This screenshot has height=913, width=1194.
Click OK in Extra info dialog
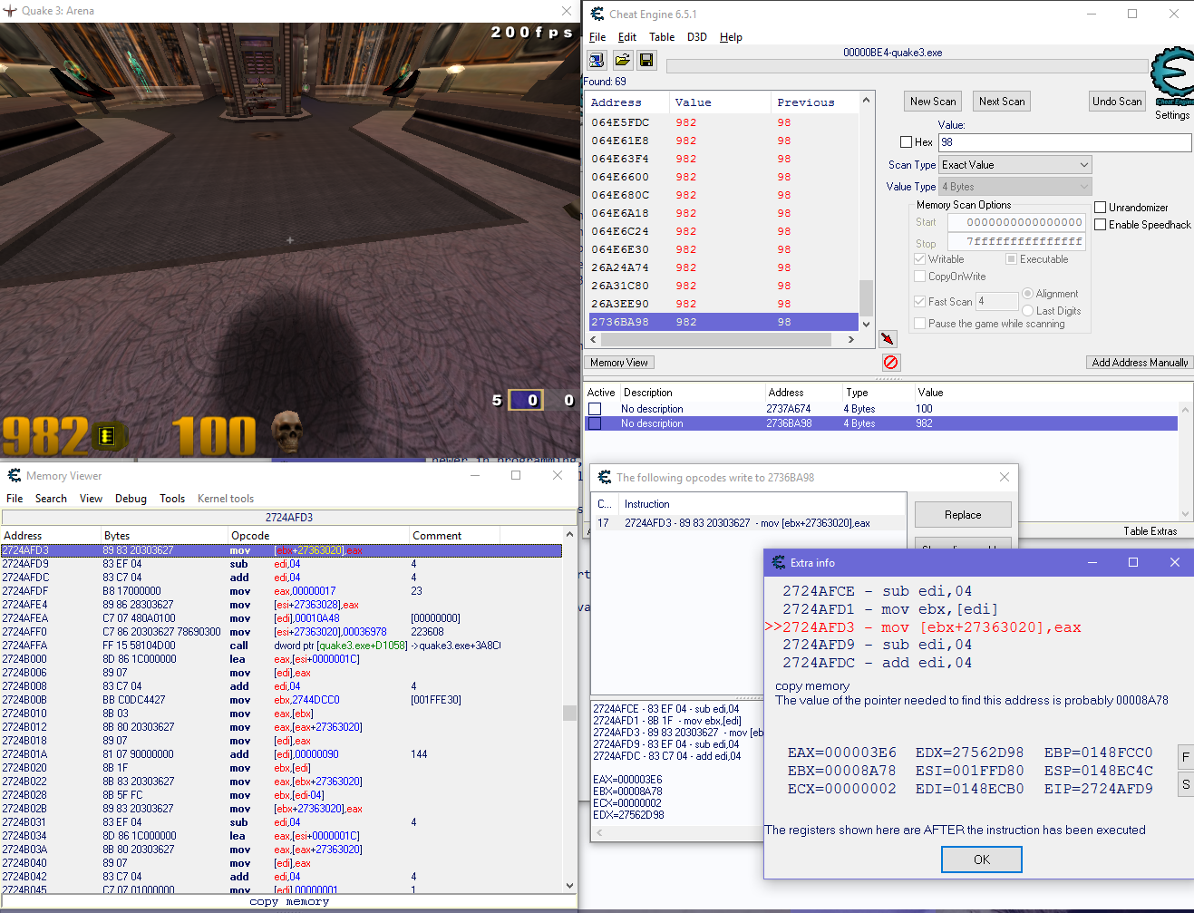tap(982, 860)
